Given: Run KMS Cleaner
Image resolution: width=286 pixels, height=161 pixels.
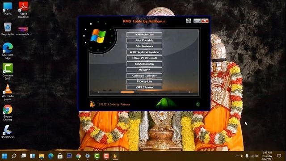Looking at the screenshot, I should pyautogui.click(x=144, y=87).
